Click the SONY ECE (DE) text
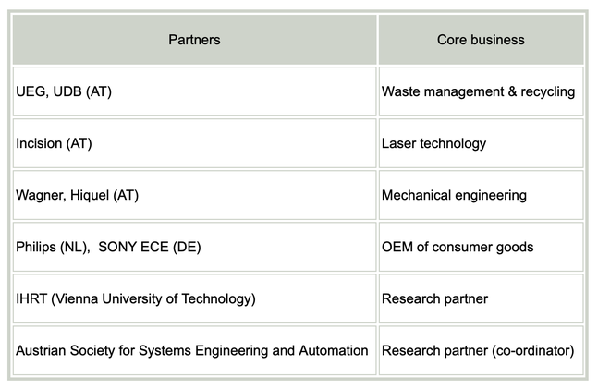The width and height of the screenshot is (598, 389). pos(150,247)
